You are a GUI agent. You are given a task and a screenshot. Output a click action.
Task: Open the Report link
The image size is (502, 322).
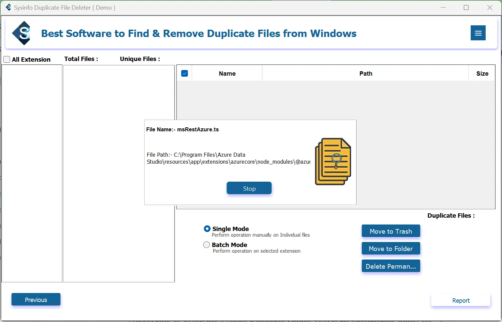click(461, 300)
